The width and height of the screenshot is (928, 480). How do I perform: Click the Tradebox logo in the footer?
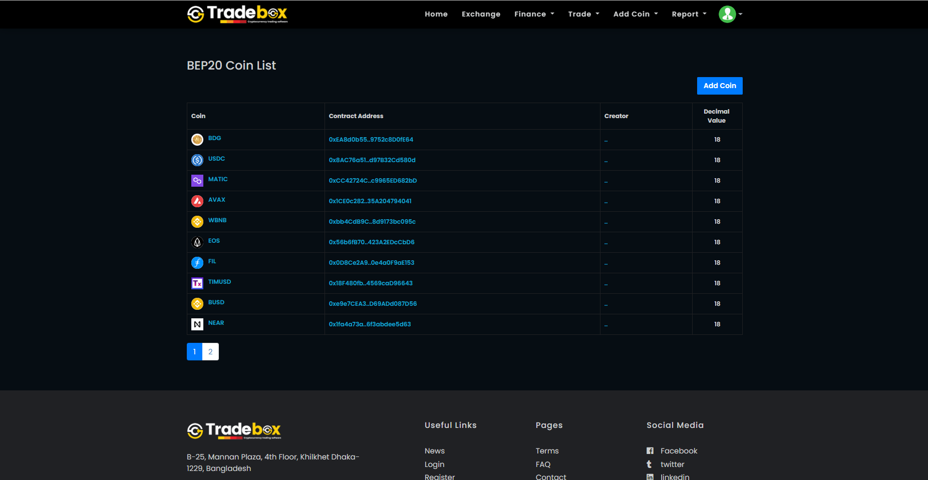(x=234, y=430)
